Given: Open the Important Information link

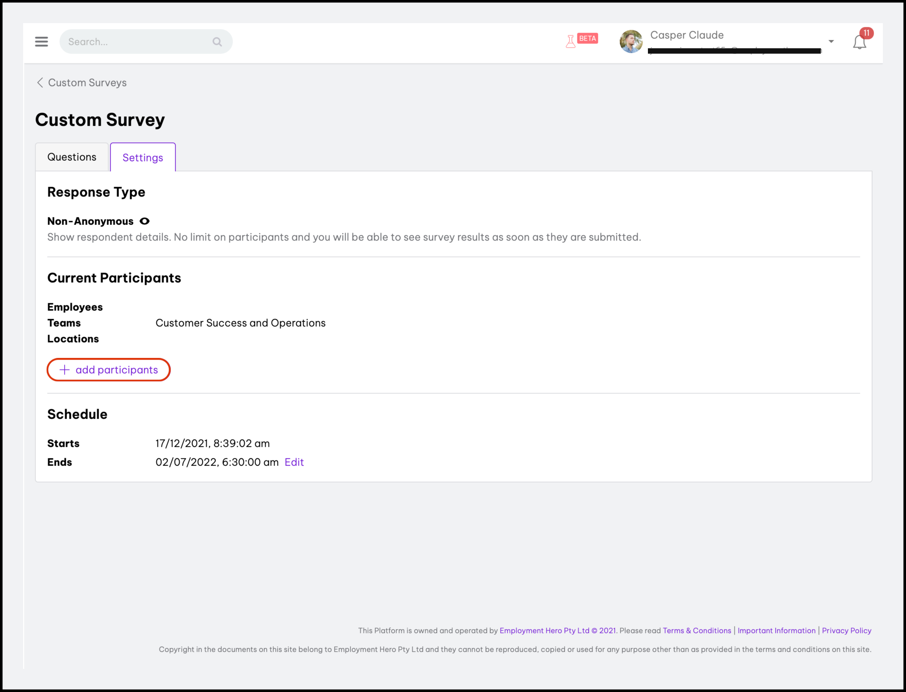Looking at the screenshot, I should (x=776, y=631).
